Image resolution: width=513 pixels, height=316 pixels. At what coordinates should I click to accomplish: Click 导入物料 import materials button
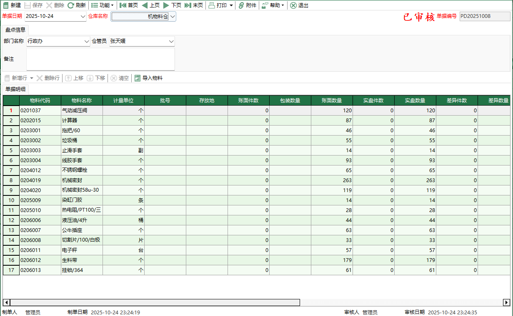148,78
